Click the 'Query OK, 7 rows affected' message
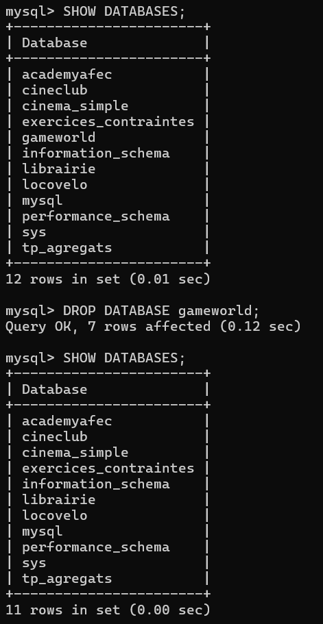The height and width of the screenshot is (624, 323). [153, 327]
